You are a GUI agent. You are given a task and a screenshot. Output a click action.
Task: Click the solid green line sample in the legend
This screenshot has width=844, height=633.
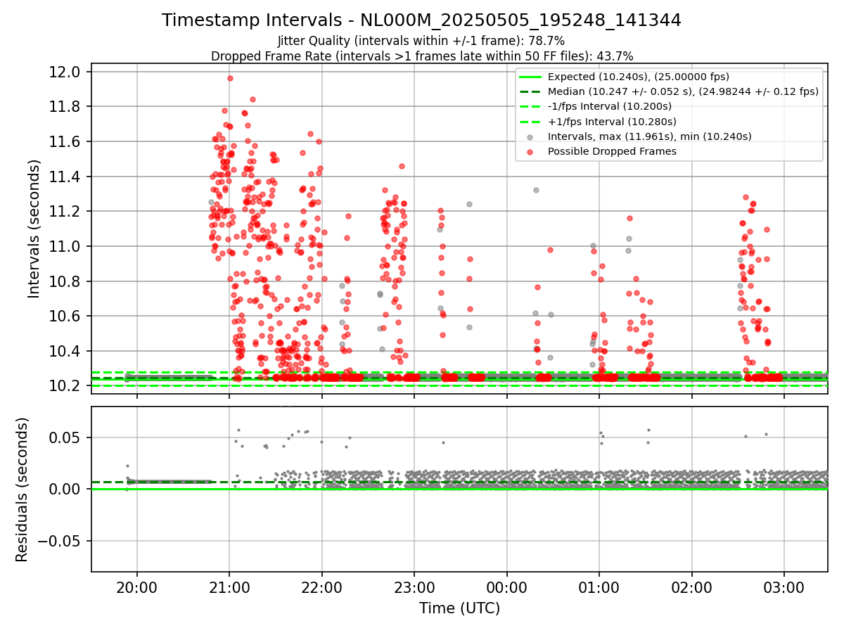(x=529, y=77)
